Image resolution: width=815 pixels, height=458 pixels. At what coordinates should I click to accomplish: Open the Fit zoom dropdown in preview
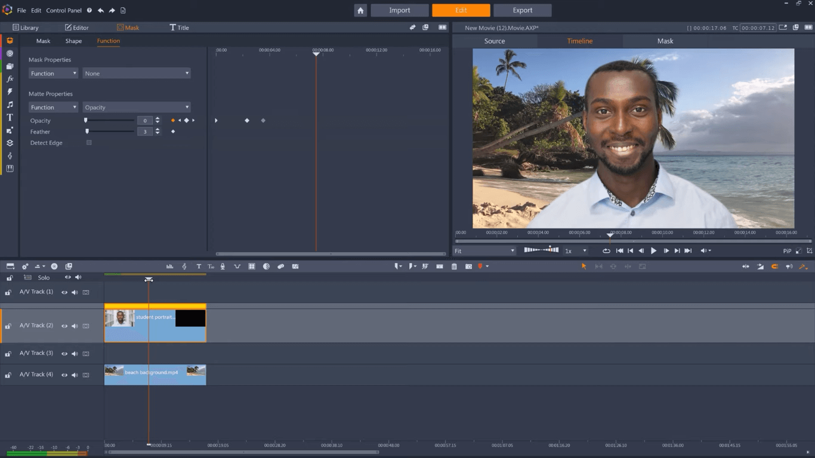(484, 251)
